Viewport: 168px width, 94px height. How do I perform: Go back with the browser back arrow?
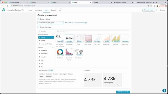(x=2, y=6)
